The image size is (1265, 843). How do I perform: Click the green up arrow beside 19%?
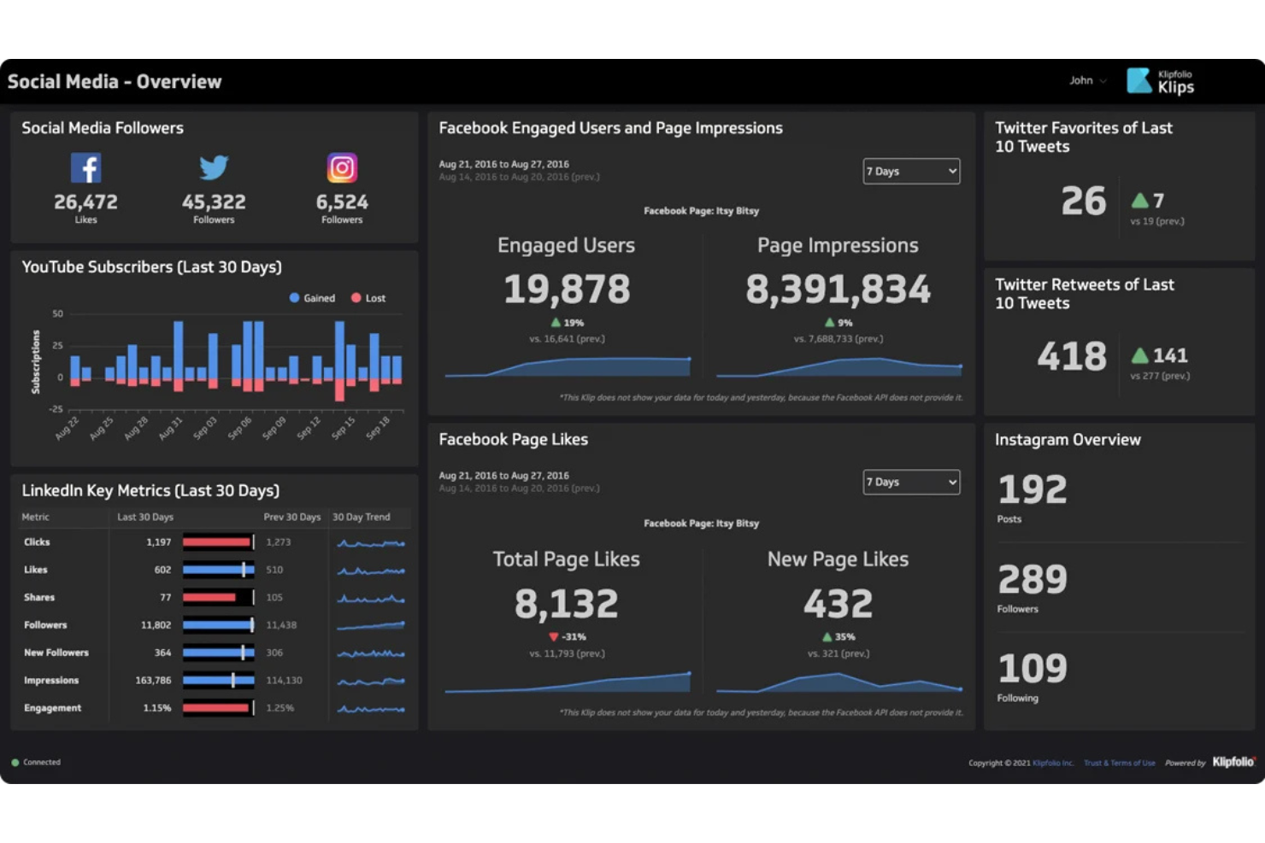pos(556,323)
